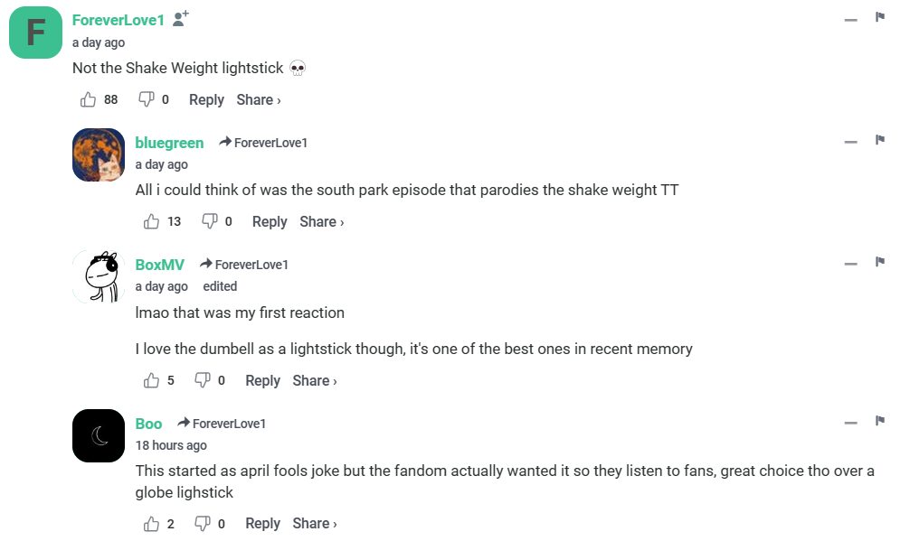Jump to parent via ForeverLove1 link beside Boo
Viewport: 900px width, 541px height.
tap(228, 424)
